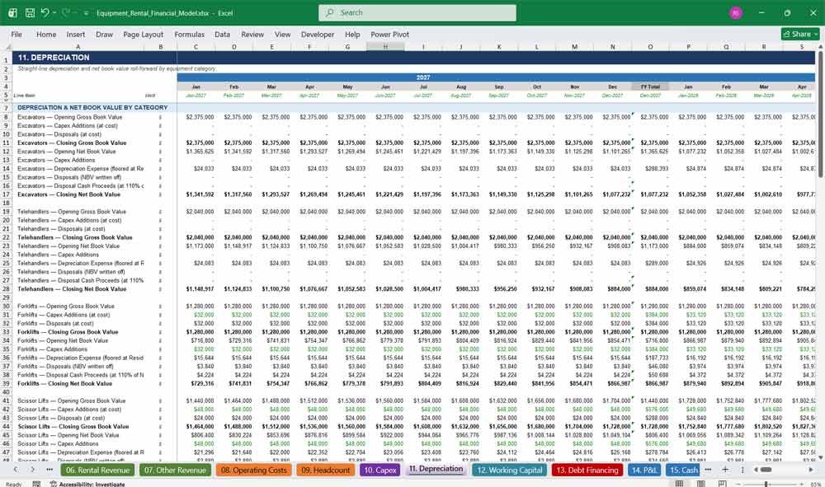Switch to Page Layout view icon
825x487 pixels.
700,484
